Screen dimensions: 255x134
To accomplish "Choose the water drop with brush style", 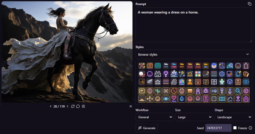I will click(x=238, y=74).
